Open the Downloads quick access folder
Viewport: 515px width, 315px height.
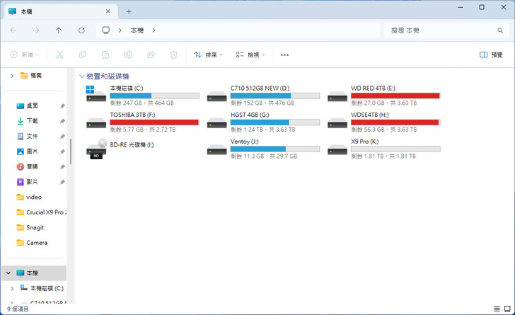[32, 121]
